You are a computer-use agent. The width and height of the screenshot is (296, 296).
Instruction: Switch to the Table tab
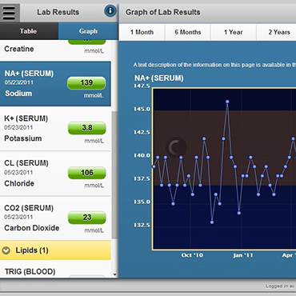[29, 31]
